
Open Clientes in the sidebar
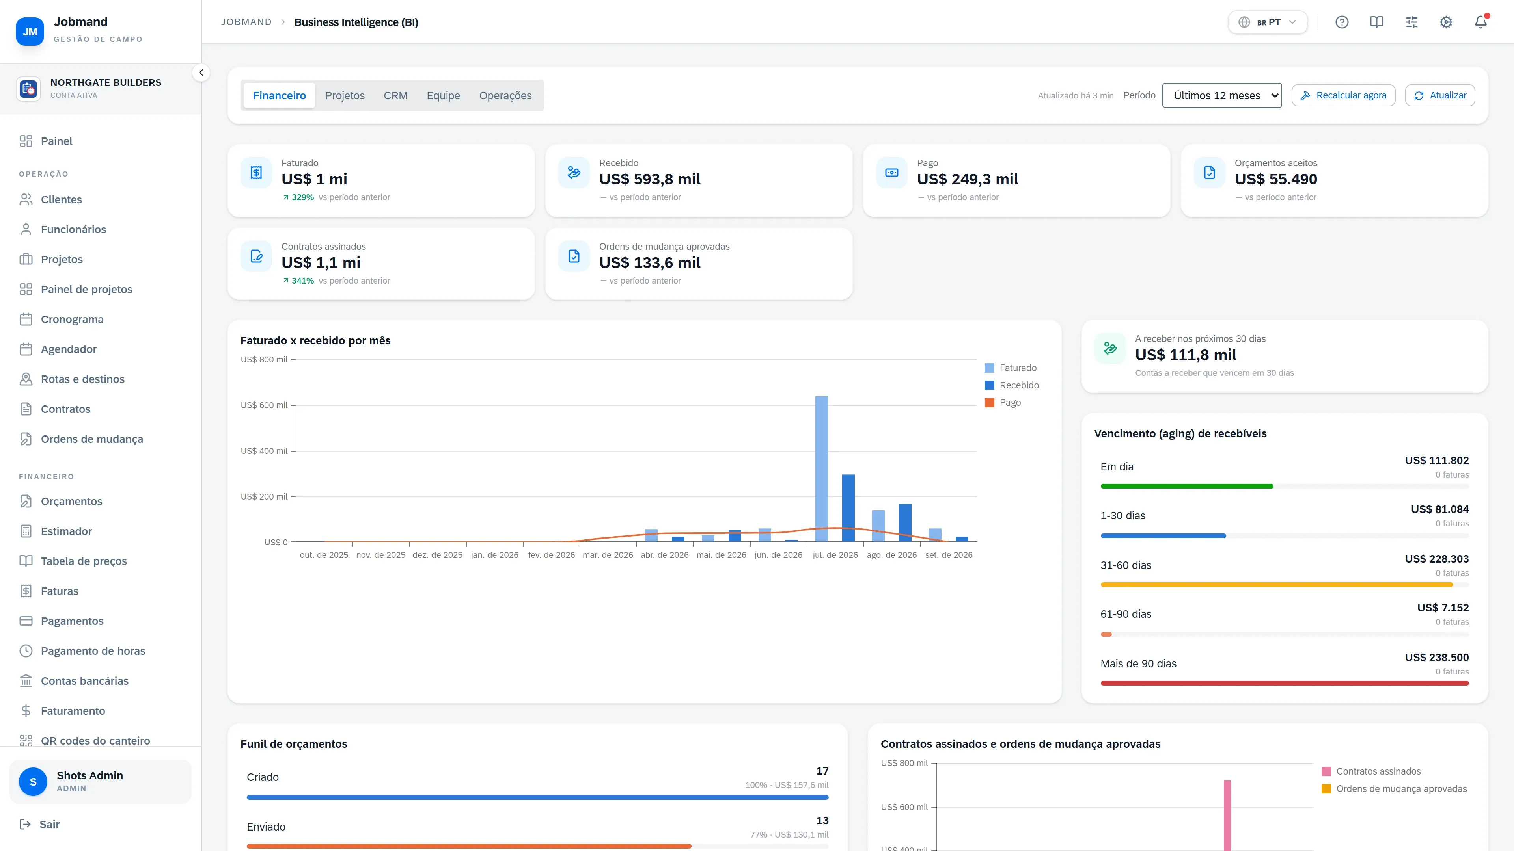point(101,200)
